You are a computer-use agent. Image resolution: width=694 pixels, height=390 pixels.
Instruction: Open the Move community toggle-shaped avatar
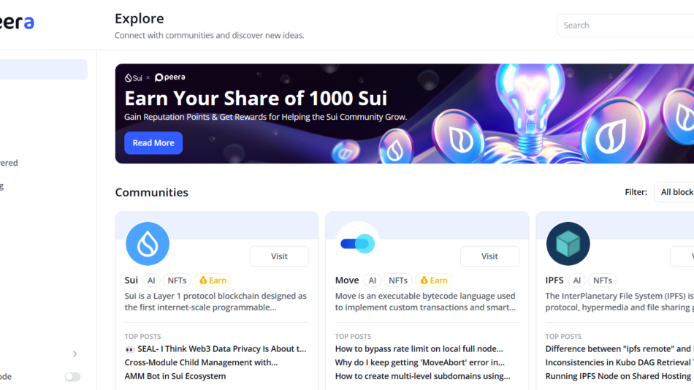(x=358, y=243)
